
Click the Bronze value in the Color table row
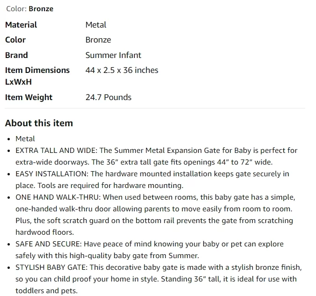(98, 40)
